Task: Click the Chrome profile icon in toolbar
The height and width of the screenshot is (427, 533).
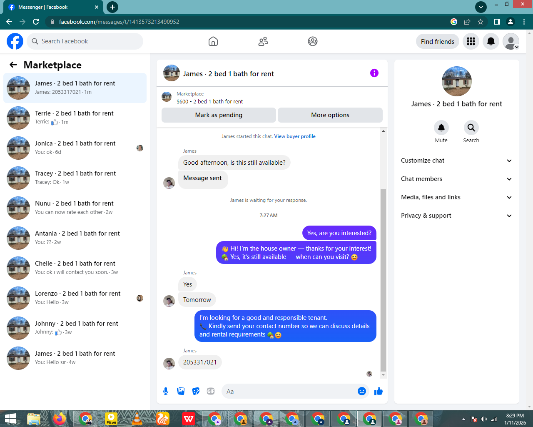Action: click(x=511, y=22)
